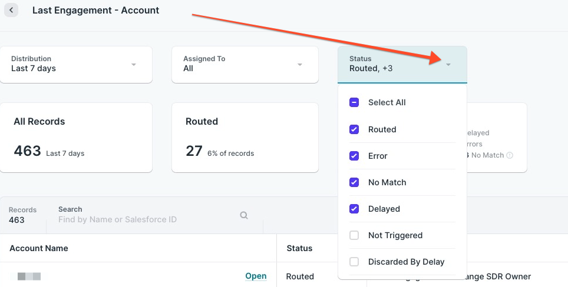Uncheck the No Match checkbox
Viewport: 568px width, 287px height.
pyautogui.click(x=354, y=182)
